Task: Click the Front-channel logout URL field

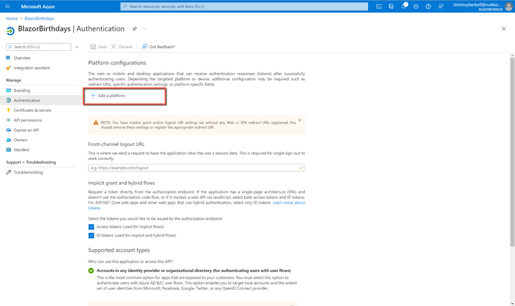Action: (193, 168)
